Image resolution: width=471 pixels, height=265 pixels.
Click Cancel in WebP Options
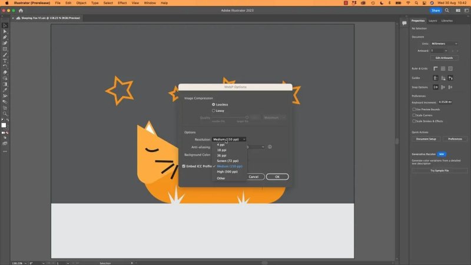(x=254, y=177)
